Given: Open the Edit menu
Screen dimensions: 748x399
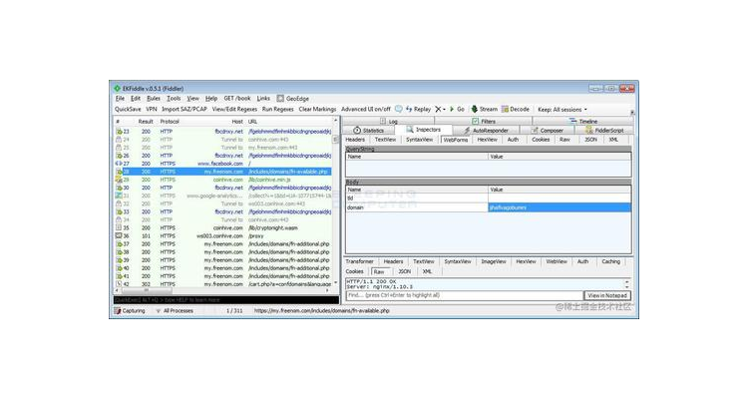Looking at the screenshot, I should pos(136,99).
